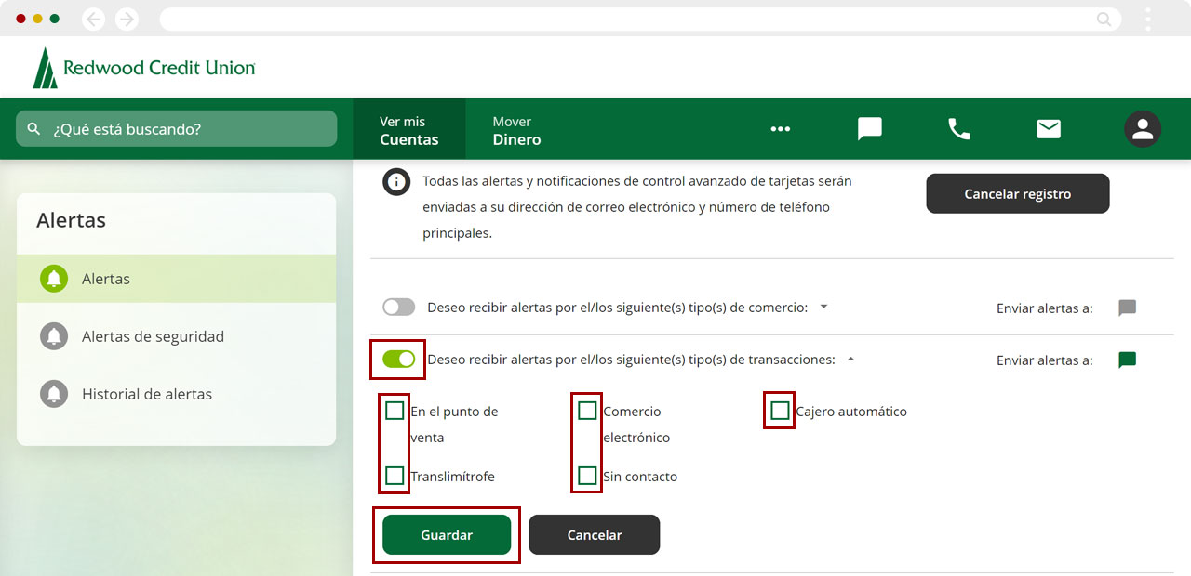Check the Comercio electrónico checkbox
The height and width of the screenshot is (576, 1191).
pos(587,411)
